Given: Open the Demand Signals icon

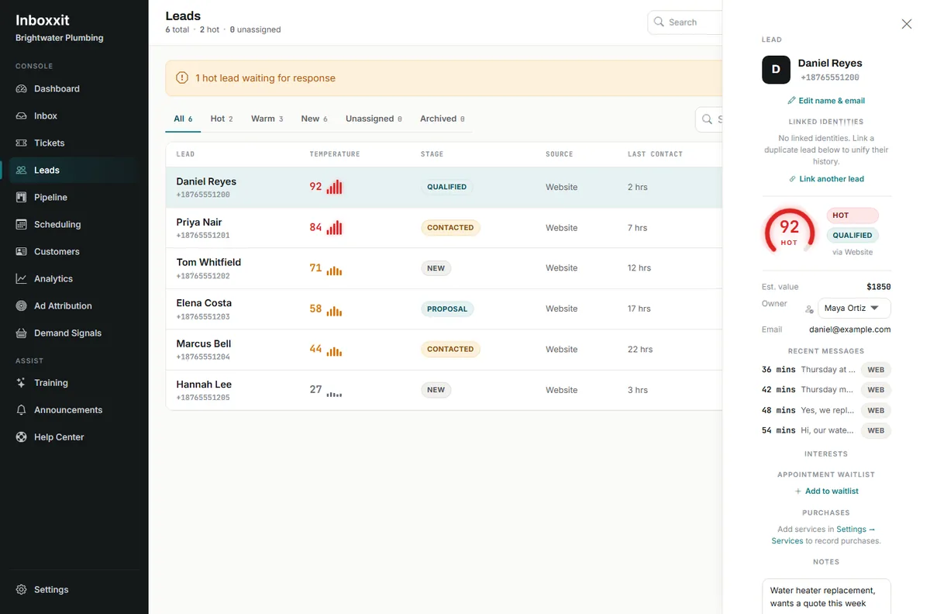Looking at the screenshot, I should tap(21, 333).
